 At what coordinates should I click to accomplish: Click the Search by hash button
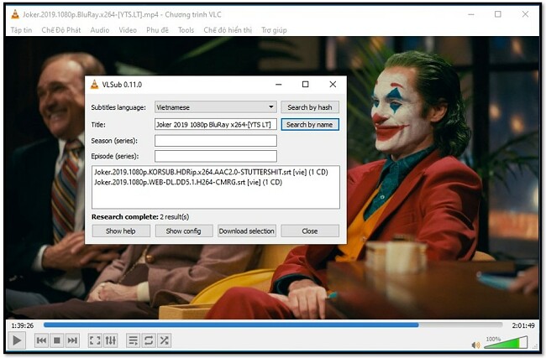point(310,107)
